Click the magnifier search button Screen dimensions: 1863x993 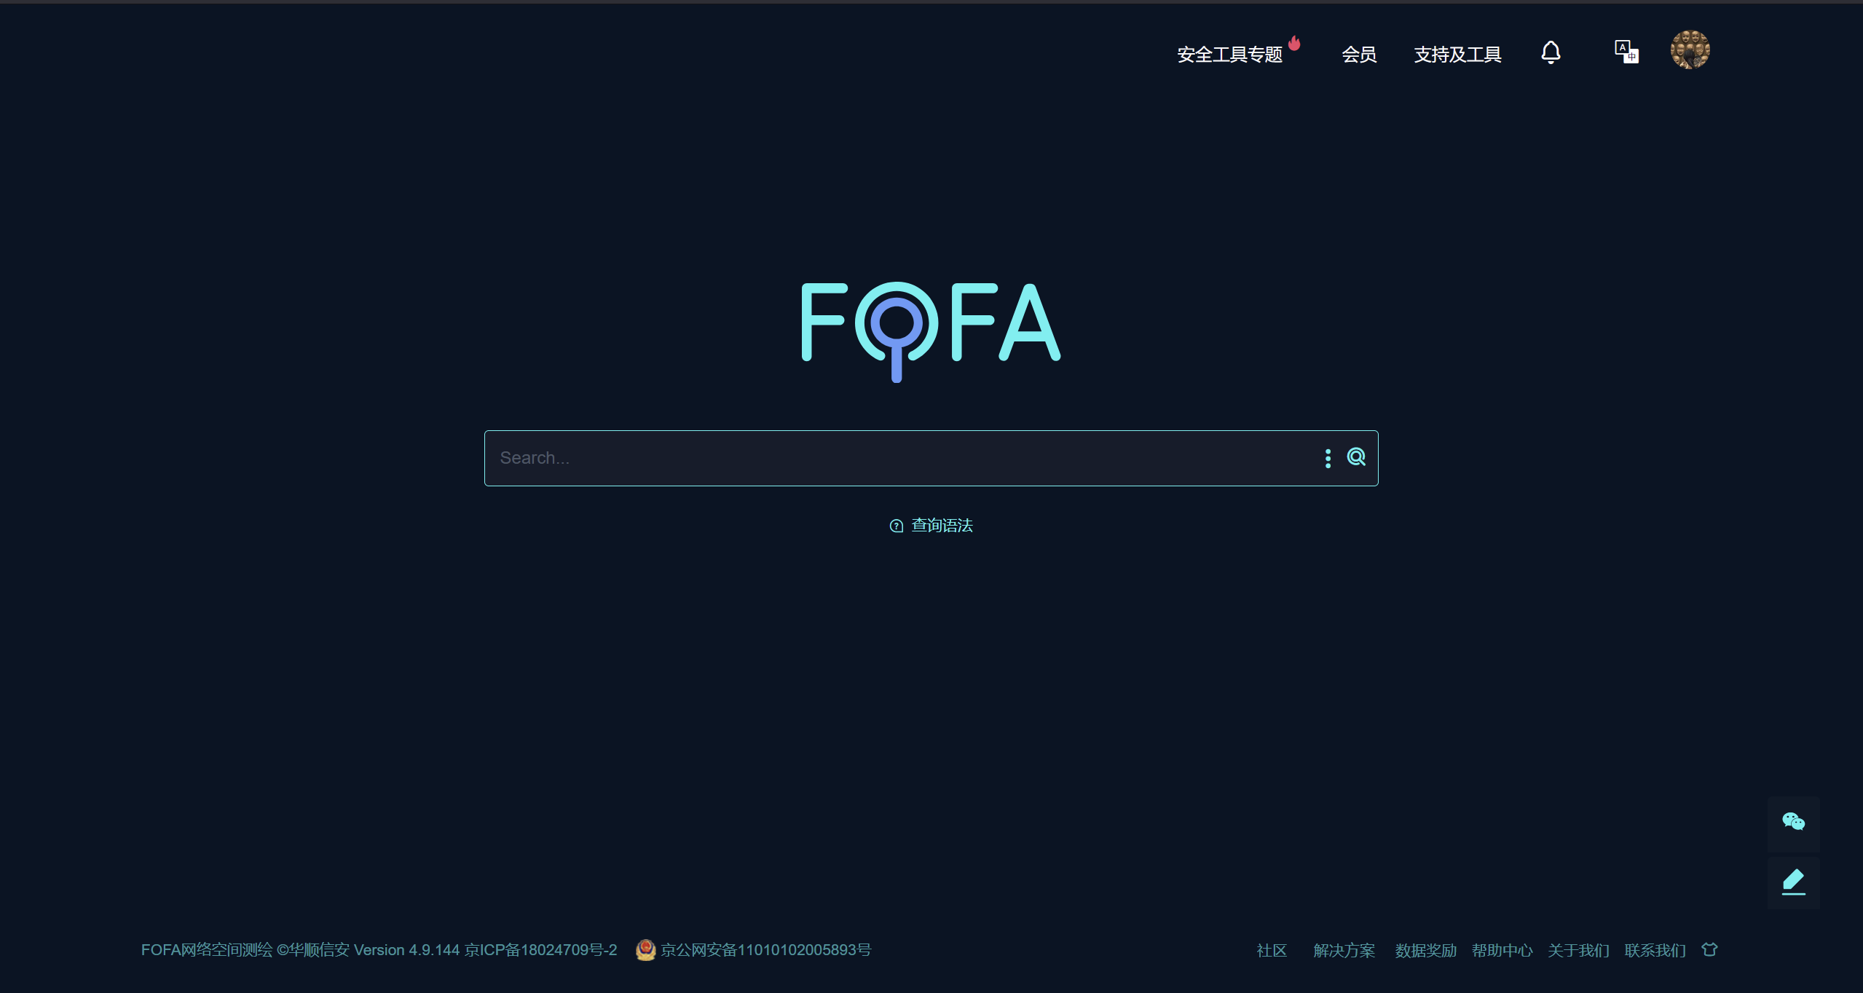point(1356,457)
